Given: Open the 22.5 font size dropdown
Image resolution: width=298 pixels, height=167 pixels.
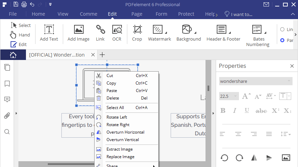Looking at the screenshot, I should pyautogui.click(x=229, y=96).
